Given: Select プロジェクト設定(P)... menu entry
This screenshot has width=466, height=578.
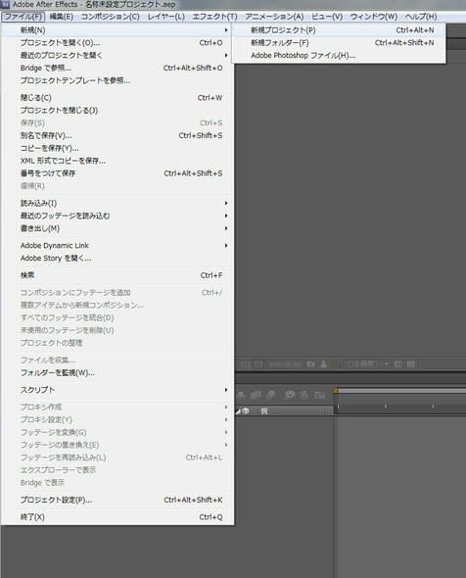Looking at the screenshot, I should (x=57, y=500).
